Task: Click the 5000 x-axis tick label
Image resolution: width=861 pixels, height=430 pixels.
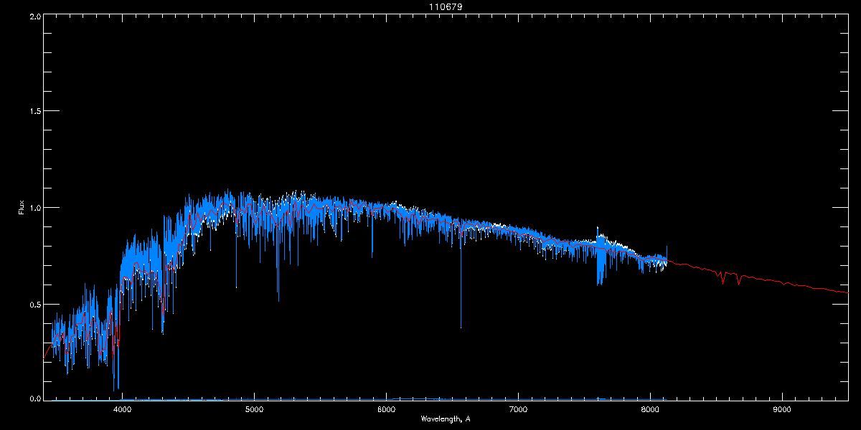Action: pos(254,409)
